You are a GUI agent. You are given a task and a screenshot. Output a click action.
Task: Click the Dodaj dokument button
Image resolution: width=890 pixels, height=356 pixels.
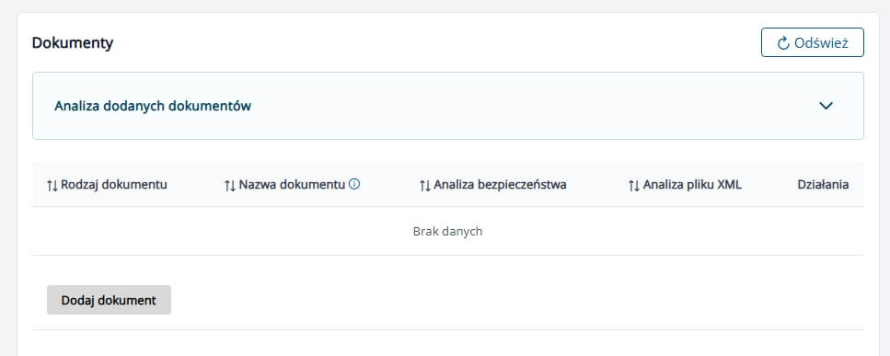click(x=109, y=300)
